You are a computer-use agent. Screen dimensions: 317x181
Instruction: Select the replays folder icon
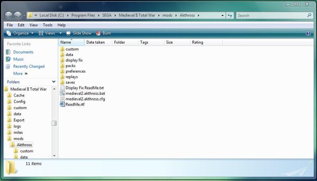coord(63,77)
